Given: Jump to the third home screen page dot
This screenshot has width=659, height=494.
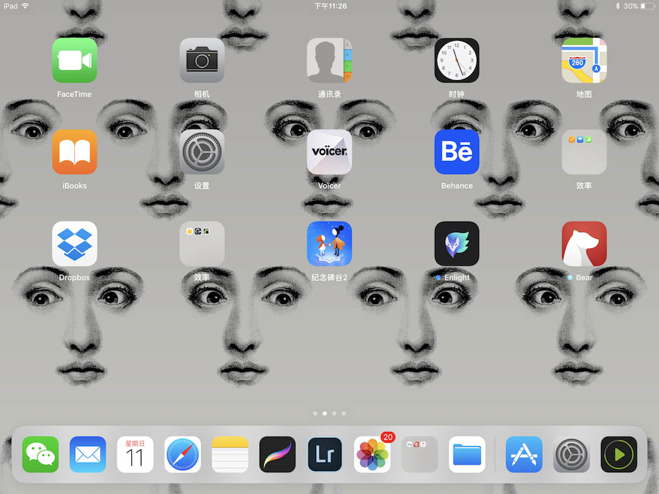Looking at the screenshot, I should (334, 413).
